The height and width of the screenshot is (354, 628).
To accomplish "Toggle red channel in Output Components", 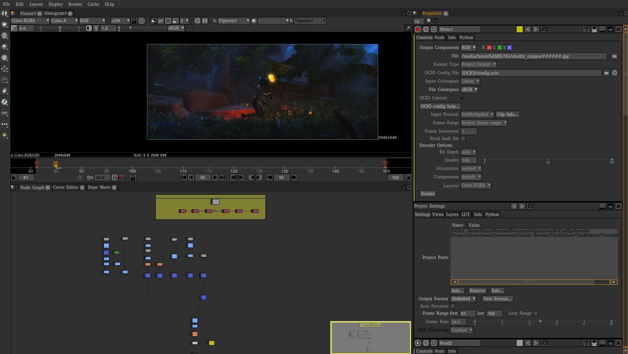I will [x=489, y=48].
